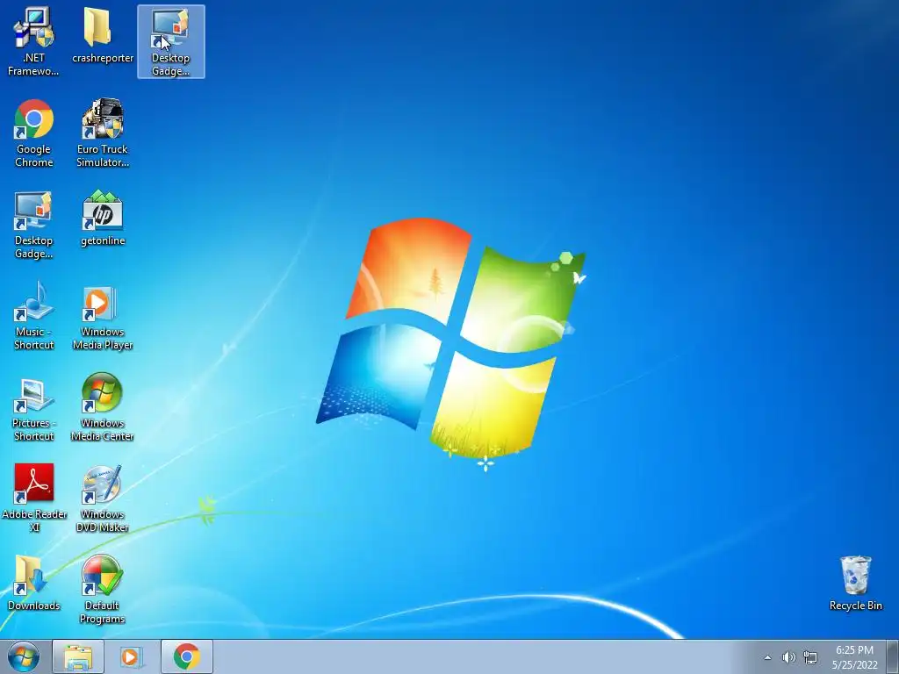Select the Downloads folder shortcut
The image size is (899, 674).
pos(34,584)
